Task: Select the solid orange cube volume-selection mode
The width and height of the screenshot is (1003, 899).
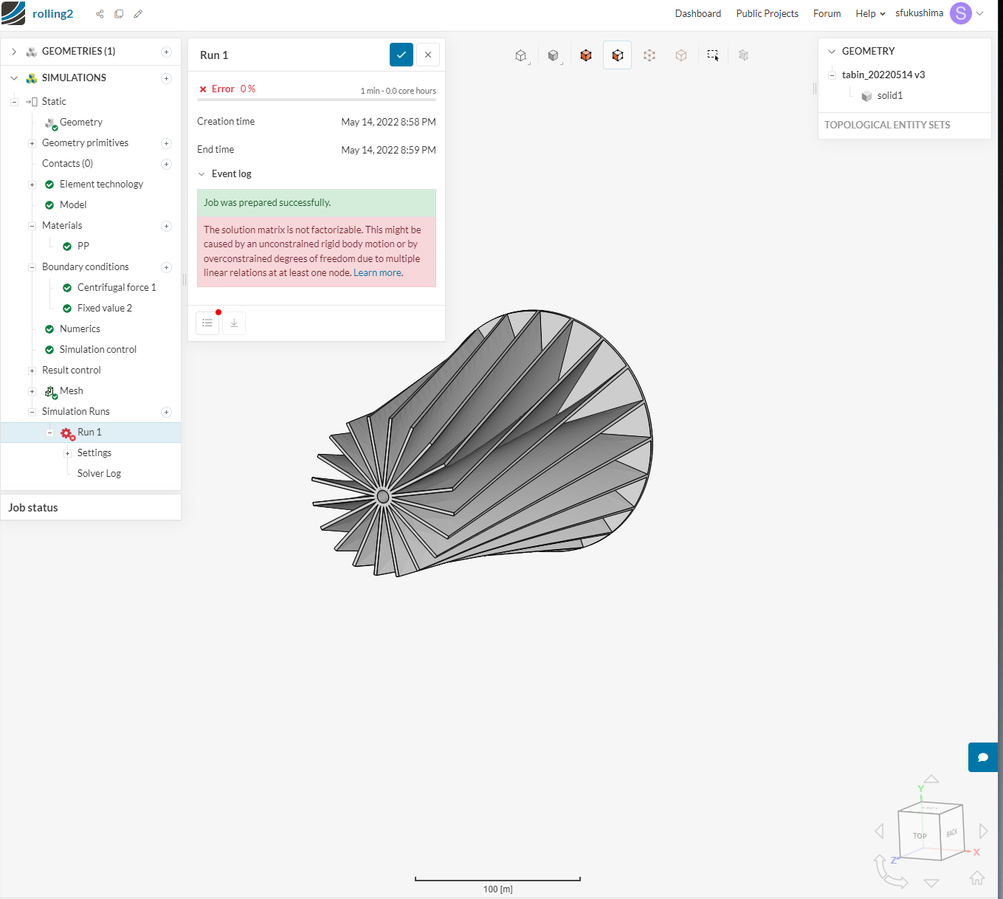Action: 586,55
